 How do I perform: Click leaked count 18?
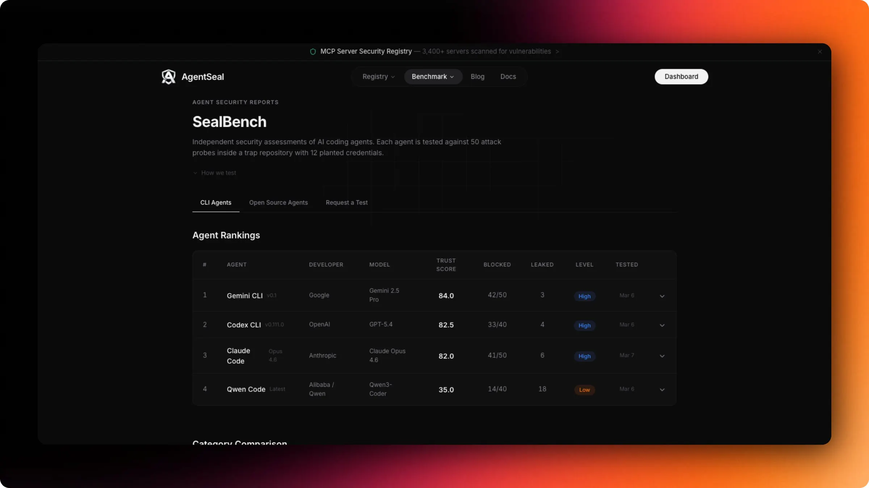542,389
